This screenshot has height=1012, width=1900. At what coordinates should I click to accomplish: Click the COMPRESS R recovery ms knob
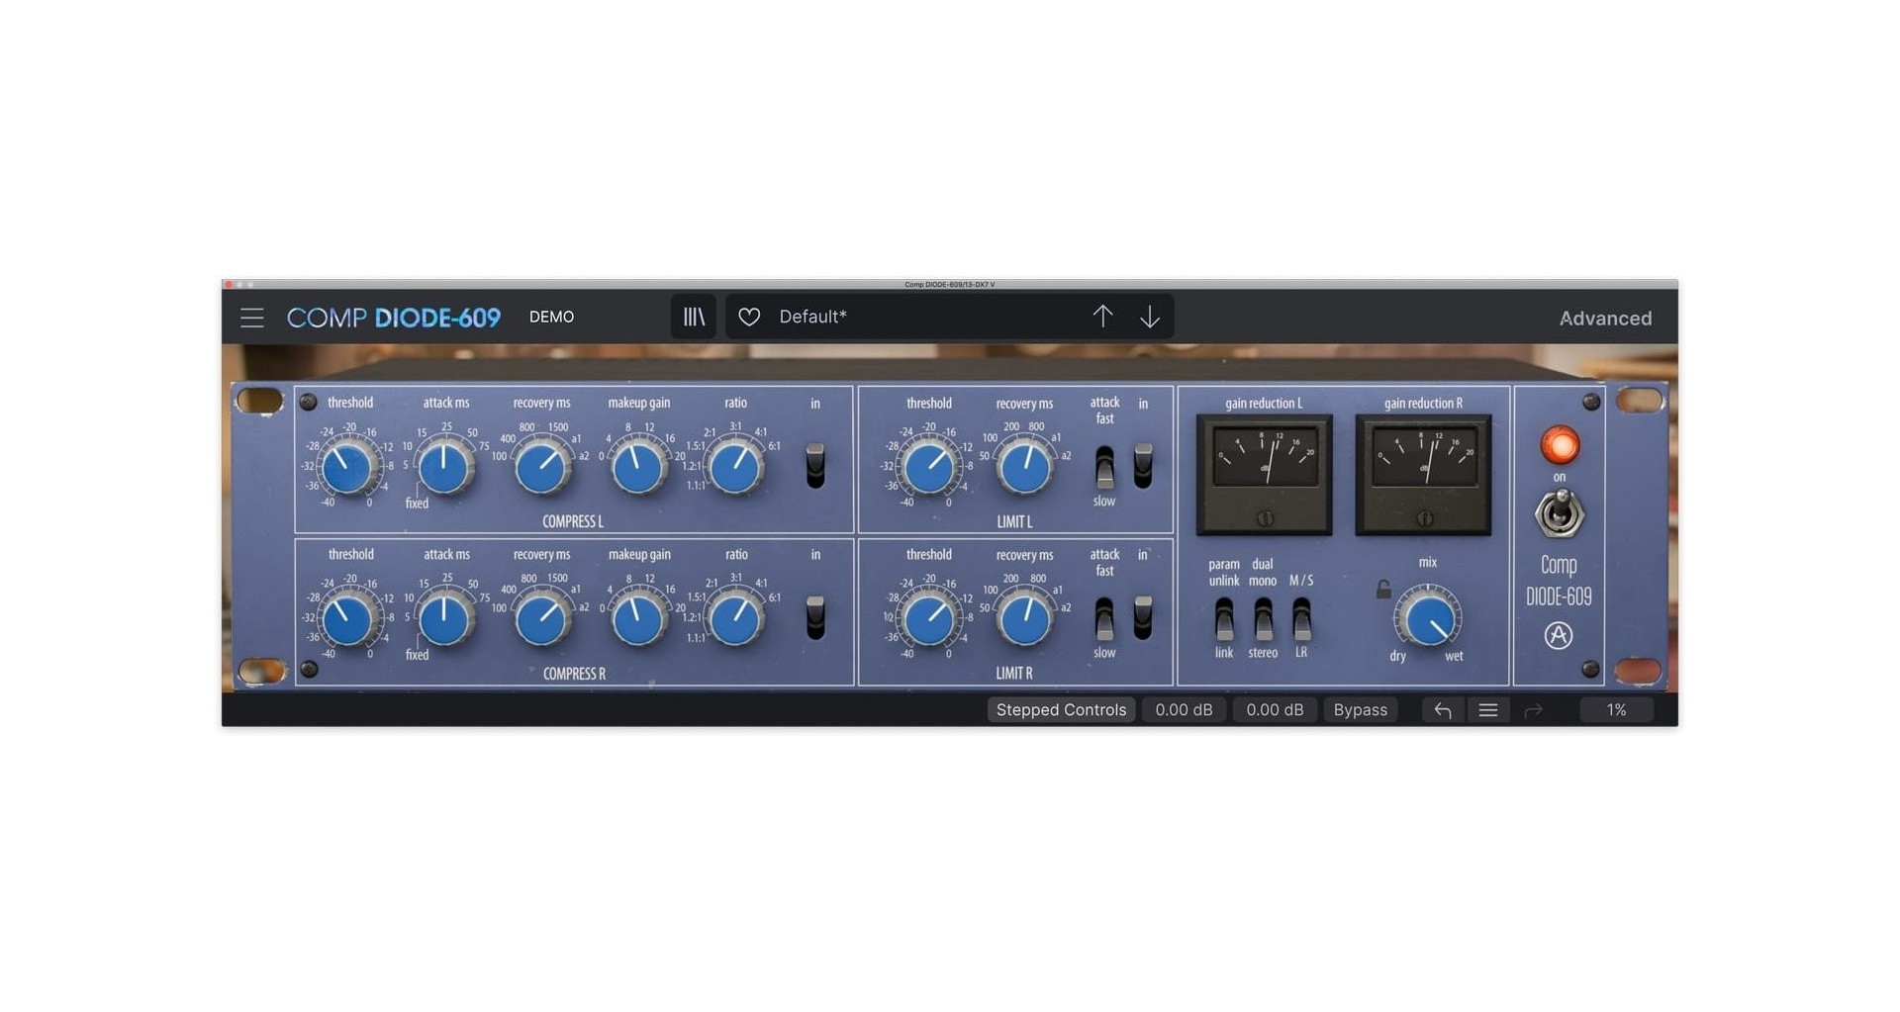click(541, 620)
